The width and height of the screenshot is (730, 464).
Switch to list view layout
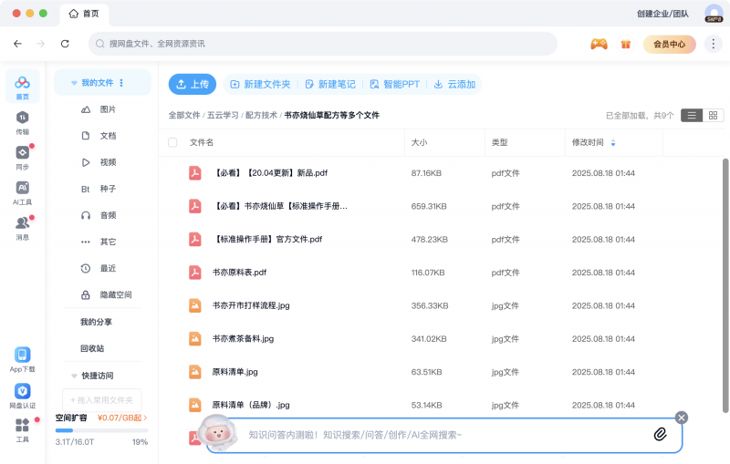[693, 115]
